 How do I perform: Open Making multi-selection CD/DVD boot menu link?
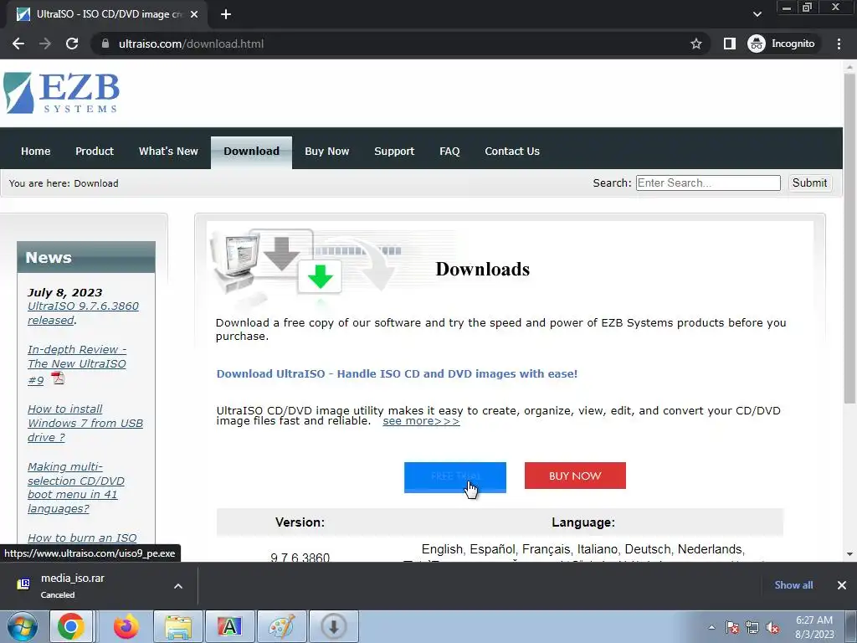(76, 488)
